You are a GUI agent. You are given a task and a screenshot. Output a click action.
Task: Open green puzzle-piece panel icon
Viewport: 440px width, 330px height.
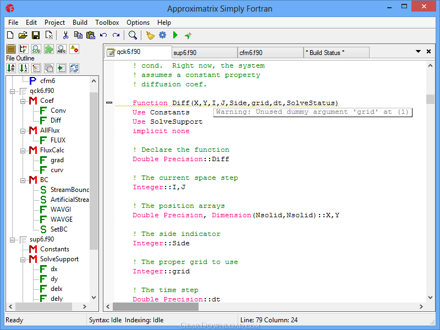coord(49,49)
